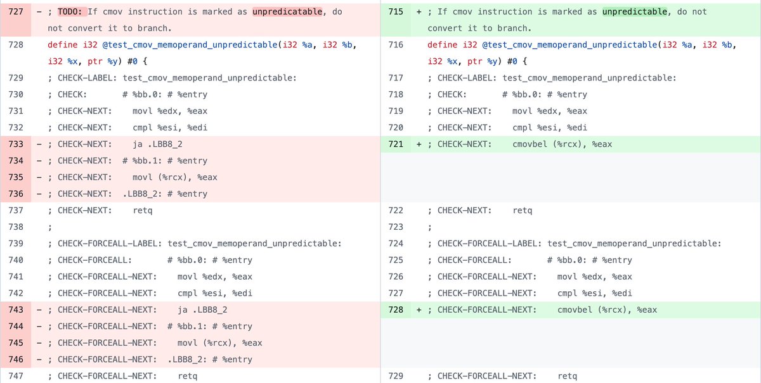
Task: Click line number 739 in the gutter
Action: [16, 243]
